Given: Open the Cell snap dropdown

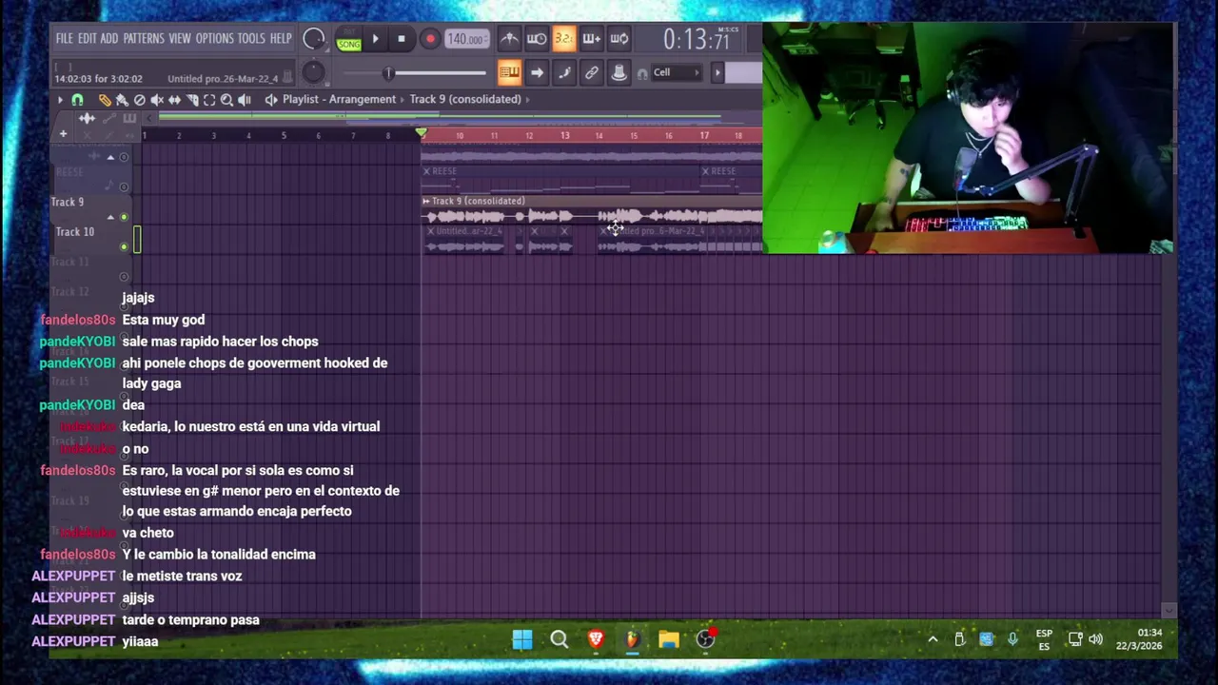Looking at the screenshot, I should [x=677, y=72].
